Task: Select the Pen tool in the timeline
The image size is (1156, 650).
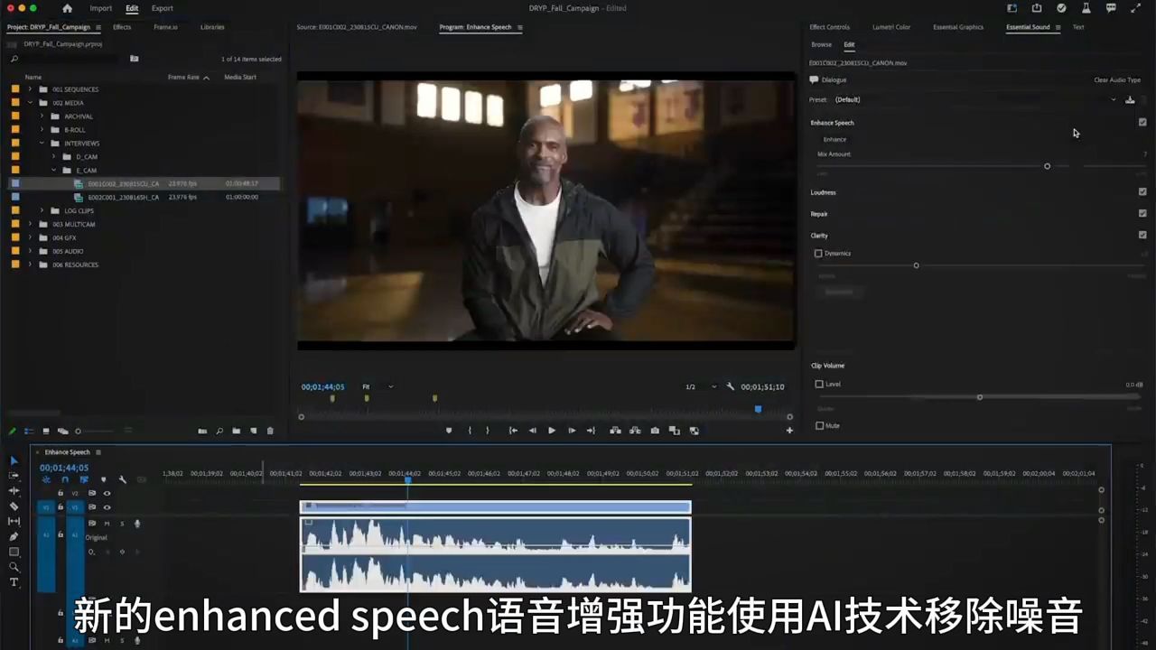Action: coord(14,536)
